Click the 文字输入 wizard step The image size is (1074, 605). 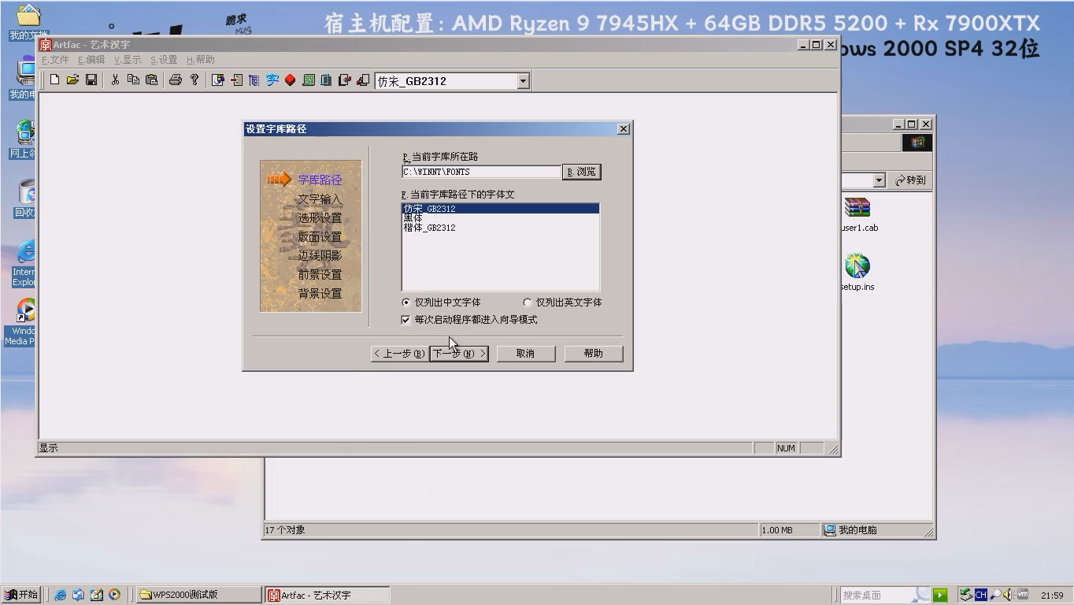[x=320, y=199]
